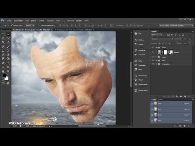Toggle visibility of the RGB channel
Screen dimensions: 195x146
click(x=152, y=104)
